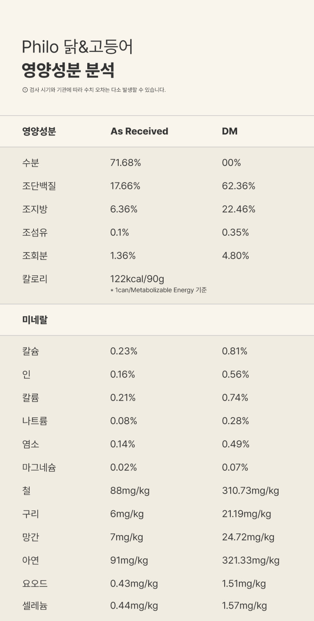Click the 아연 As Received value 91mg/kg
Viewport: 314px width, 621px height.
(129, 560)
